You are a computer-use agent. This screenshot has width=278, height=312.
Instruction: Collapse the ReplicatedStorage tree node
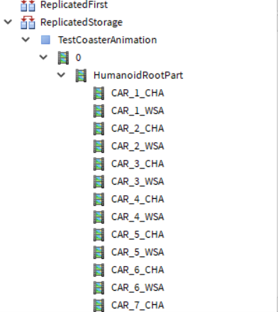(8, 22)
